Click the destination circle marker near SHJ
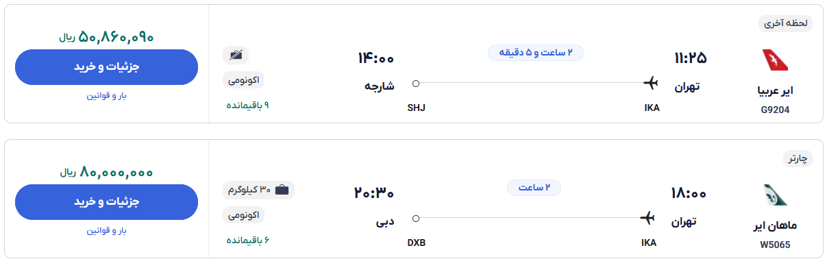 [x=416, y=84]
